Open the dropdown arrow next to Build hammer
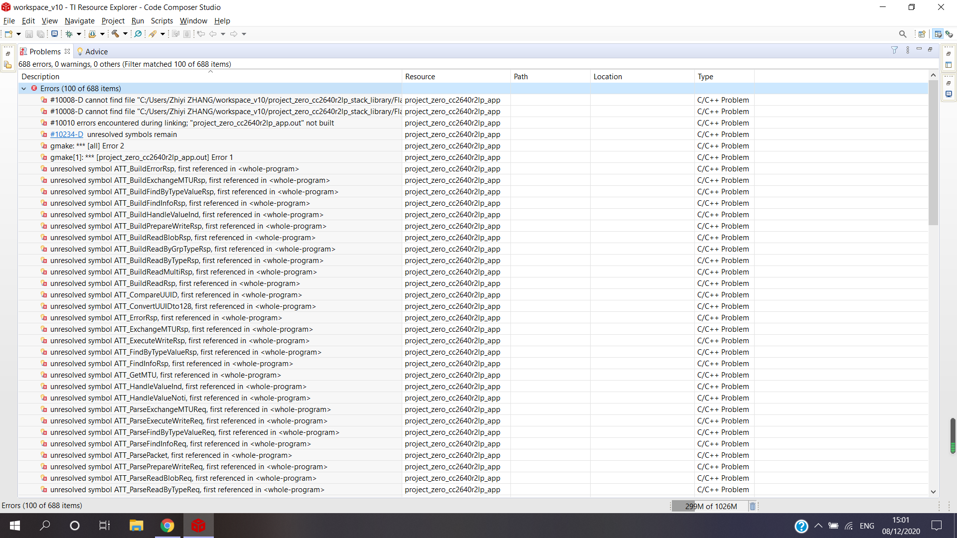 click(x=125, y=34)
